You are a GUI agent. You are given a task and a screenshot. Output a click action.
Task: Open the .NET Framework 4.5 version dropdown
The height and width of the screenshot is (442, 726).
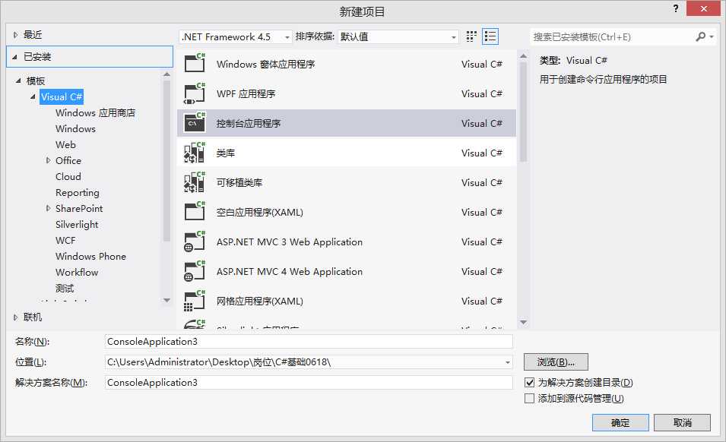click(x=287, y=37)
